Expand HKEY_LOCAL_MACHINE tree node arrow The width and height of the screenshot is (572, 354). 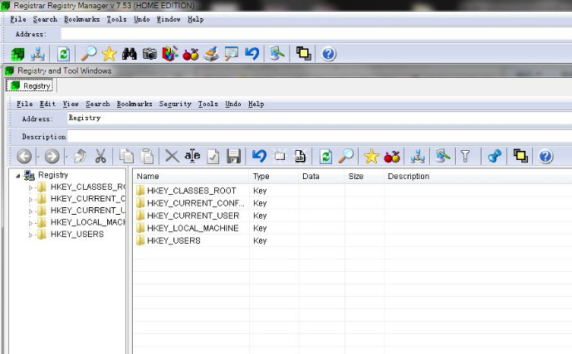tap(31, 223)
